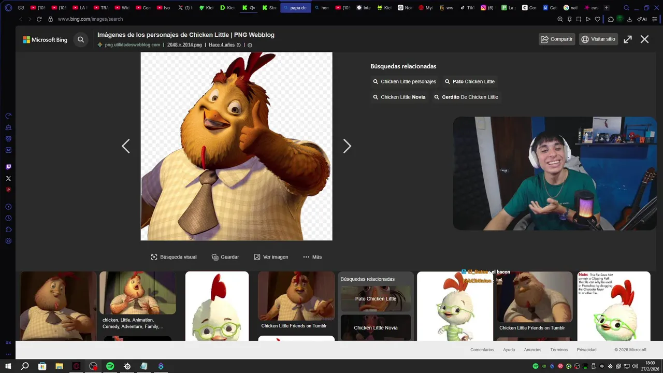The image size is (663, 373).
Task: Open sidebar settings gear icon
Action: click(x=8, y=241)
